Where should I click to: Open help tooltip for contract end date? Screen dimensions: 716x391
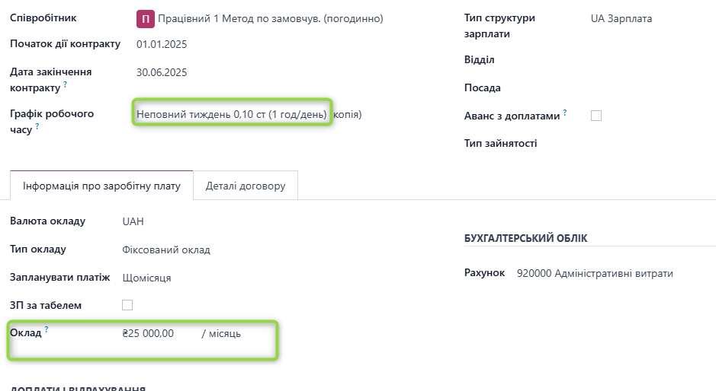(x=65, y=84)
